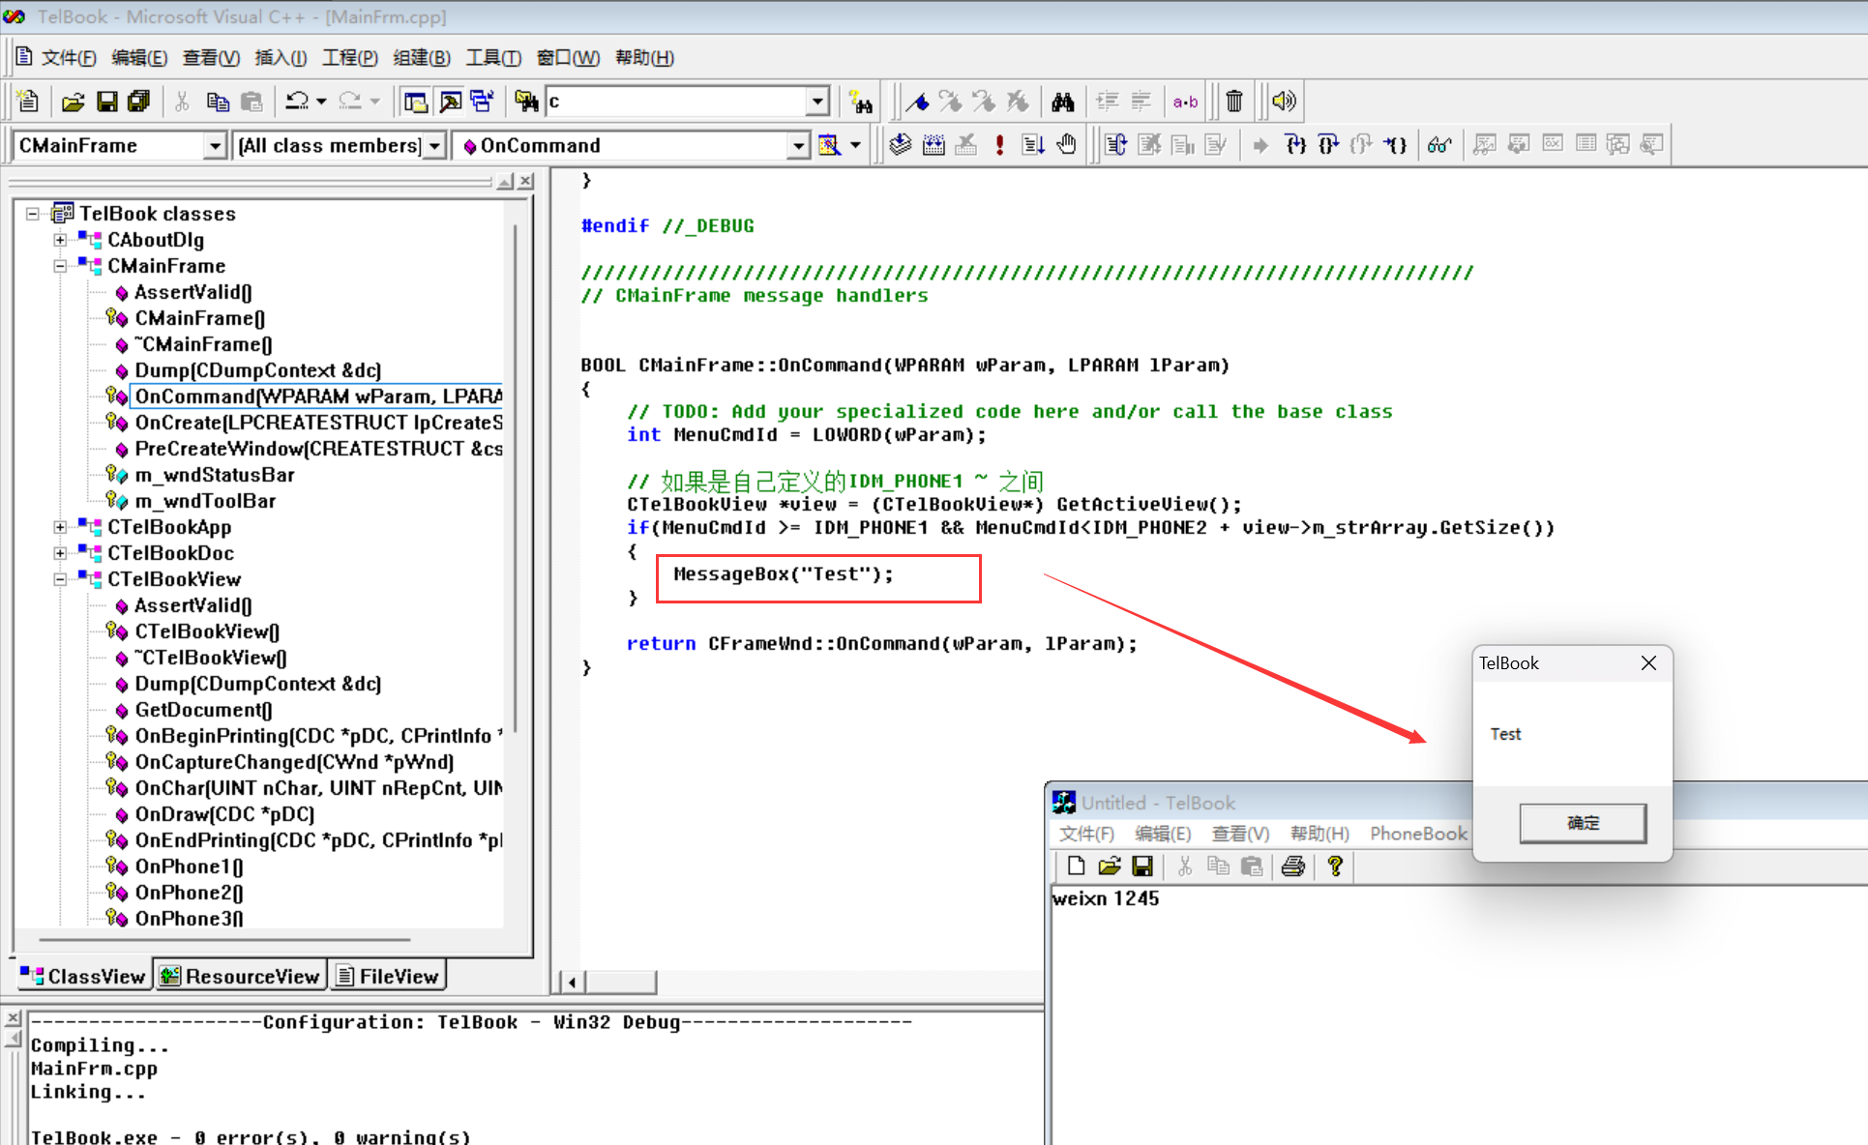Viewport: 1868px width, 1145px height.
Task: Open the 编辑(E) menu in Visual C++
Action: point(139,58)
